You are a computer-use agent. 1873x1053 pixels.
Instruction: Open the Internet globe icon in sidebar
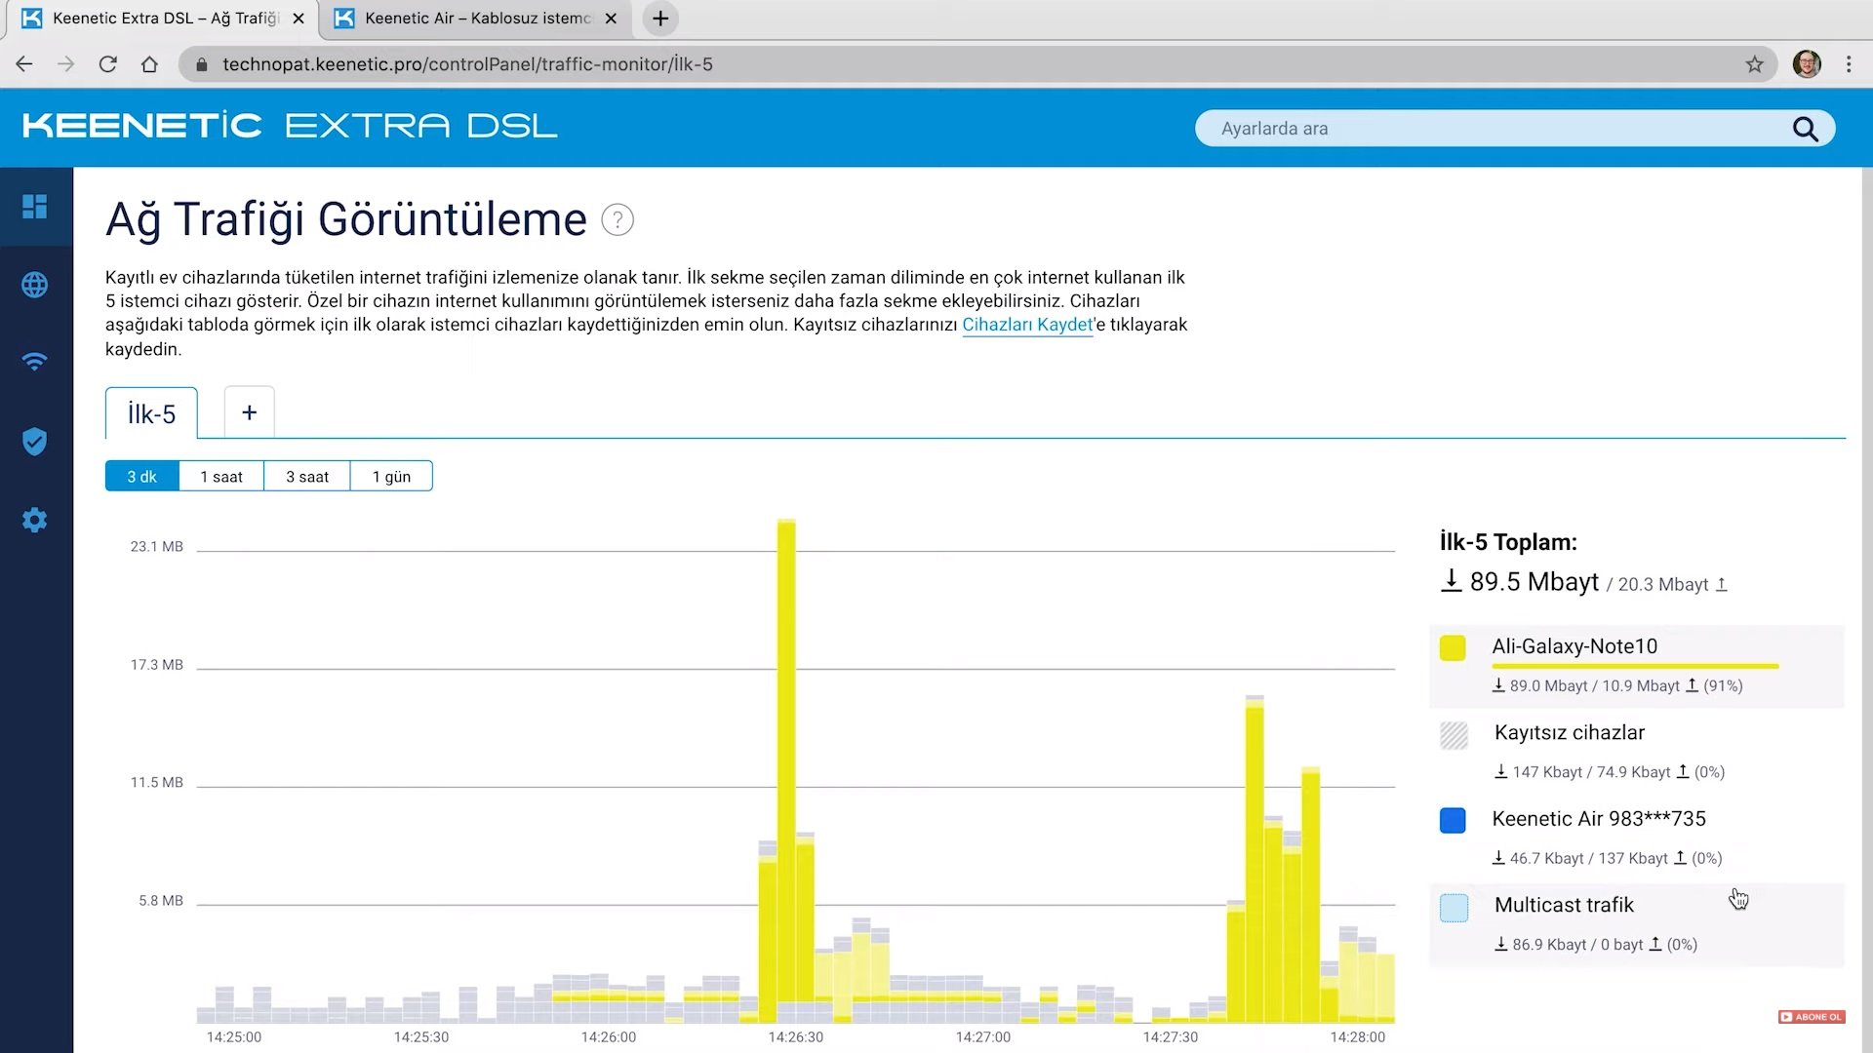(x=35, y=285)
